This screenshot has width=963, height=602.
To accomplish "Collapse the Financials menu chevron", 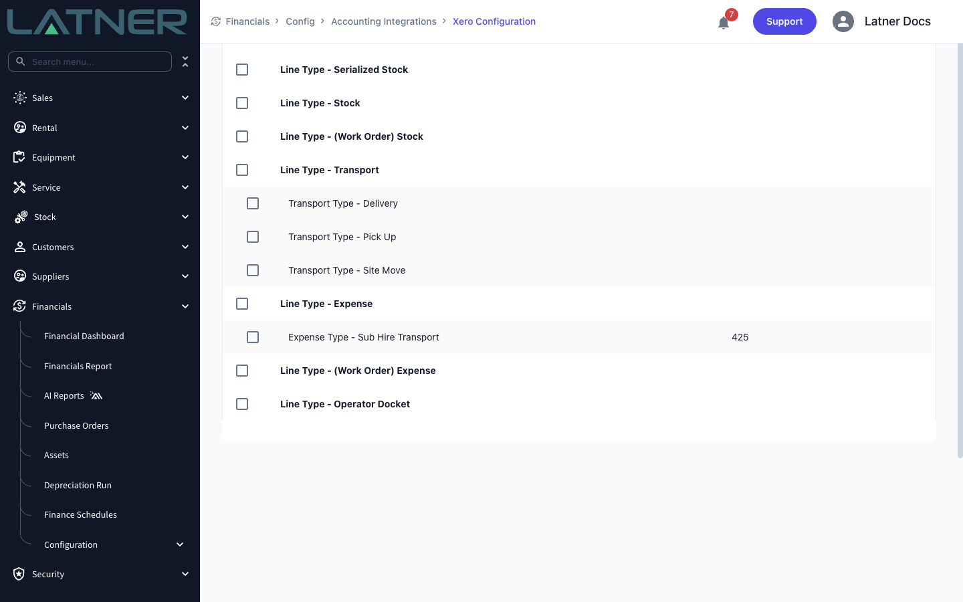I will click(185, 306).
